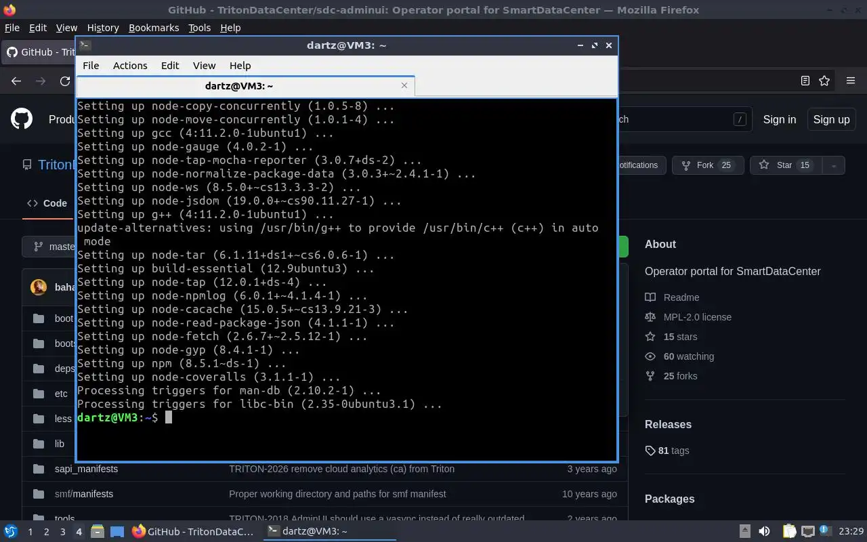
Task: Go forward in Firefox
Action: [41, 81]
